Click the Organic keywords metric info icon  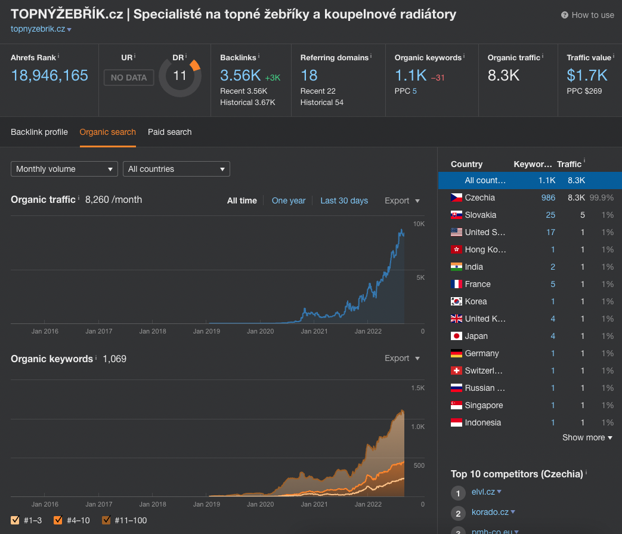464,56
